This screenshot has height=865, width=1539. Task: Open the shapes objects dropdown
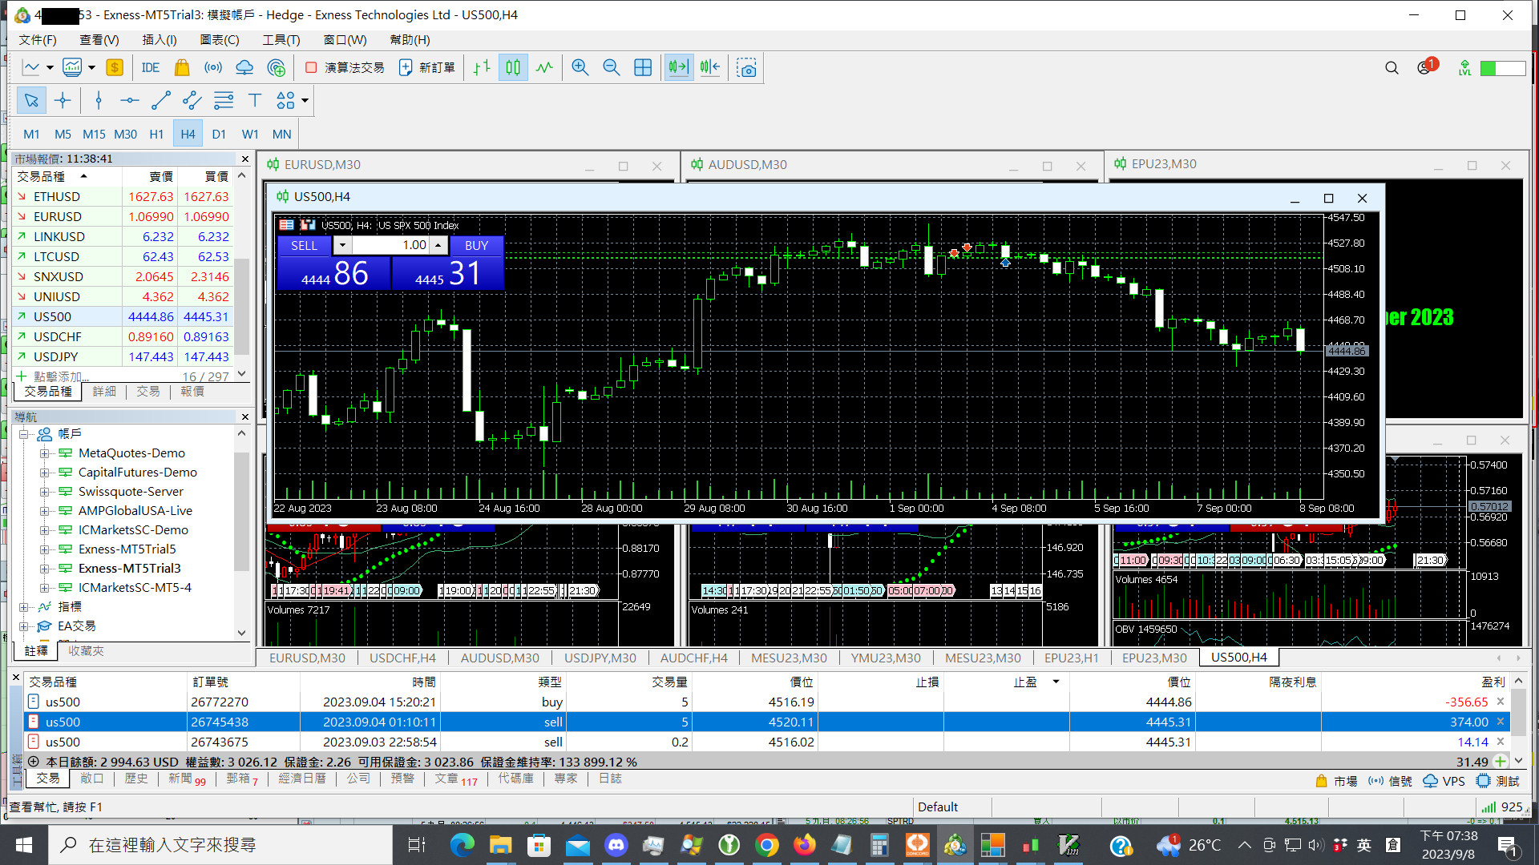point(305,101)
